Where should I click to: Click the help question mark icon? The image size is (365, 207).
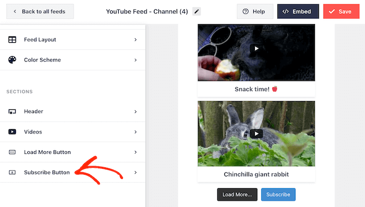(x=245, y=11)
